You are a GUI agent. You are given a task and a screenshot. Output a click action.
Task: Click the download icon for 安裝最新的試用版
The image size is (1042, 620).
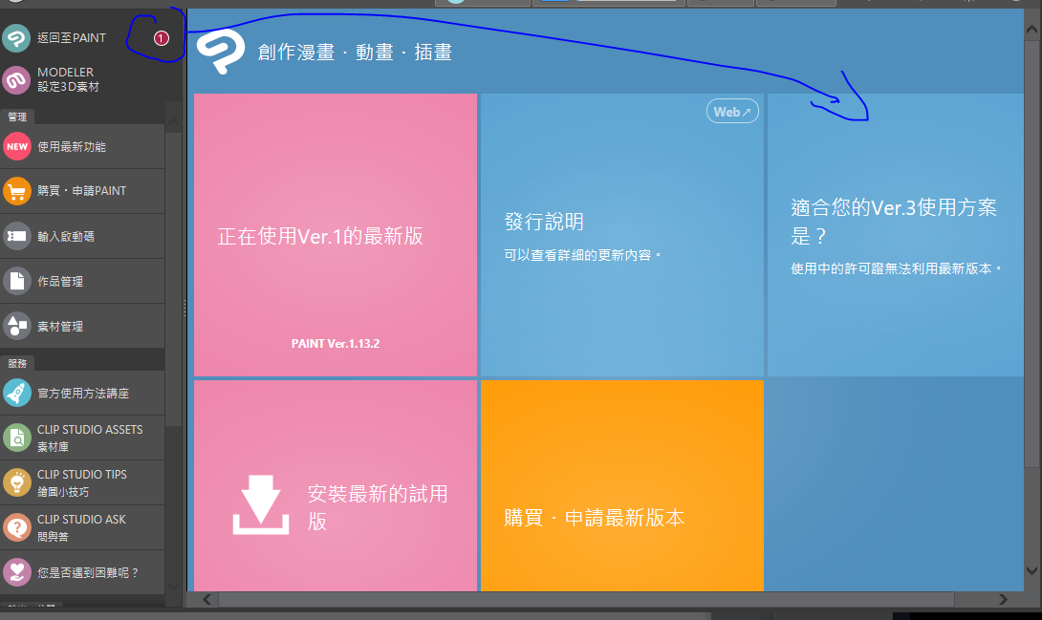point(260,504)
